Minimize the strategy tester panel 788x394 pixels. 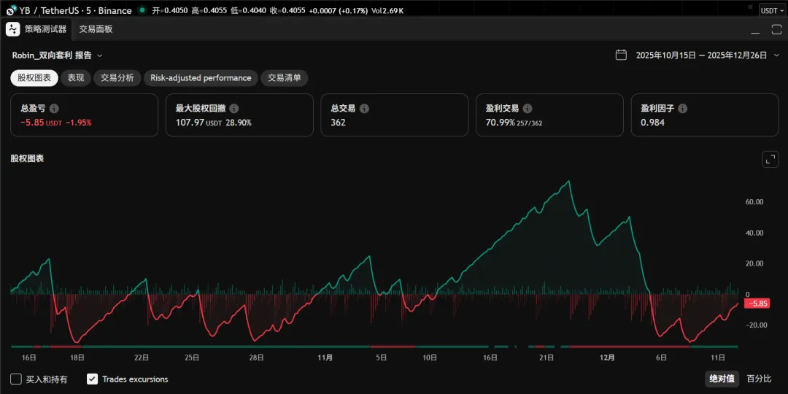[x=756, y=29]
